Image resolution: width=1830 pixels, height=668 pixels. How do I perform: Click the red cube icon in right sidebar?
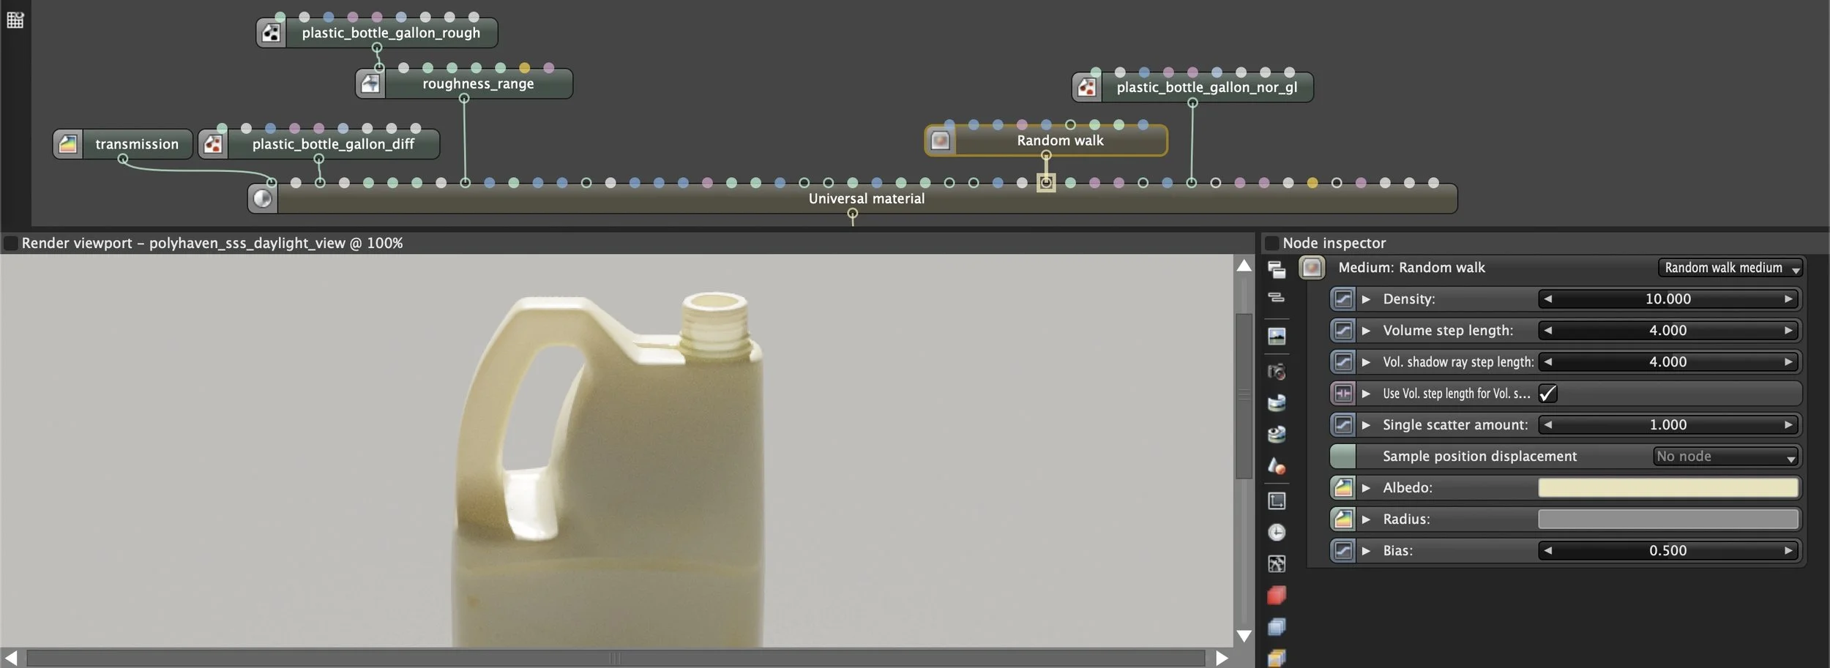point(1277,596)
